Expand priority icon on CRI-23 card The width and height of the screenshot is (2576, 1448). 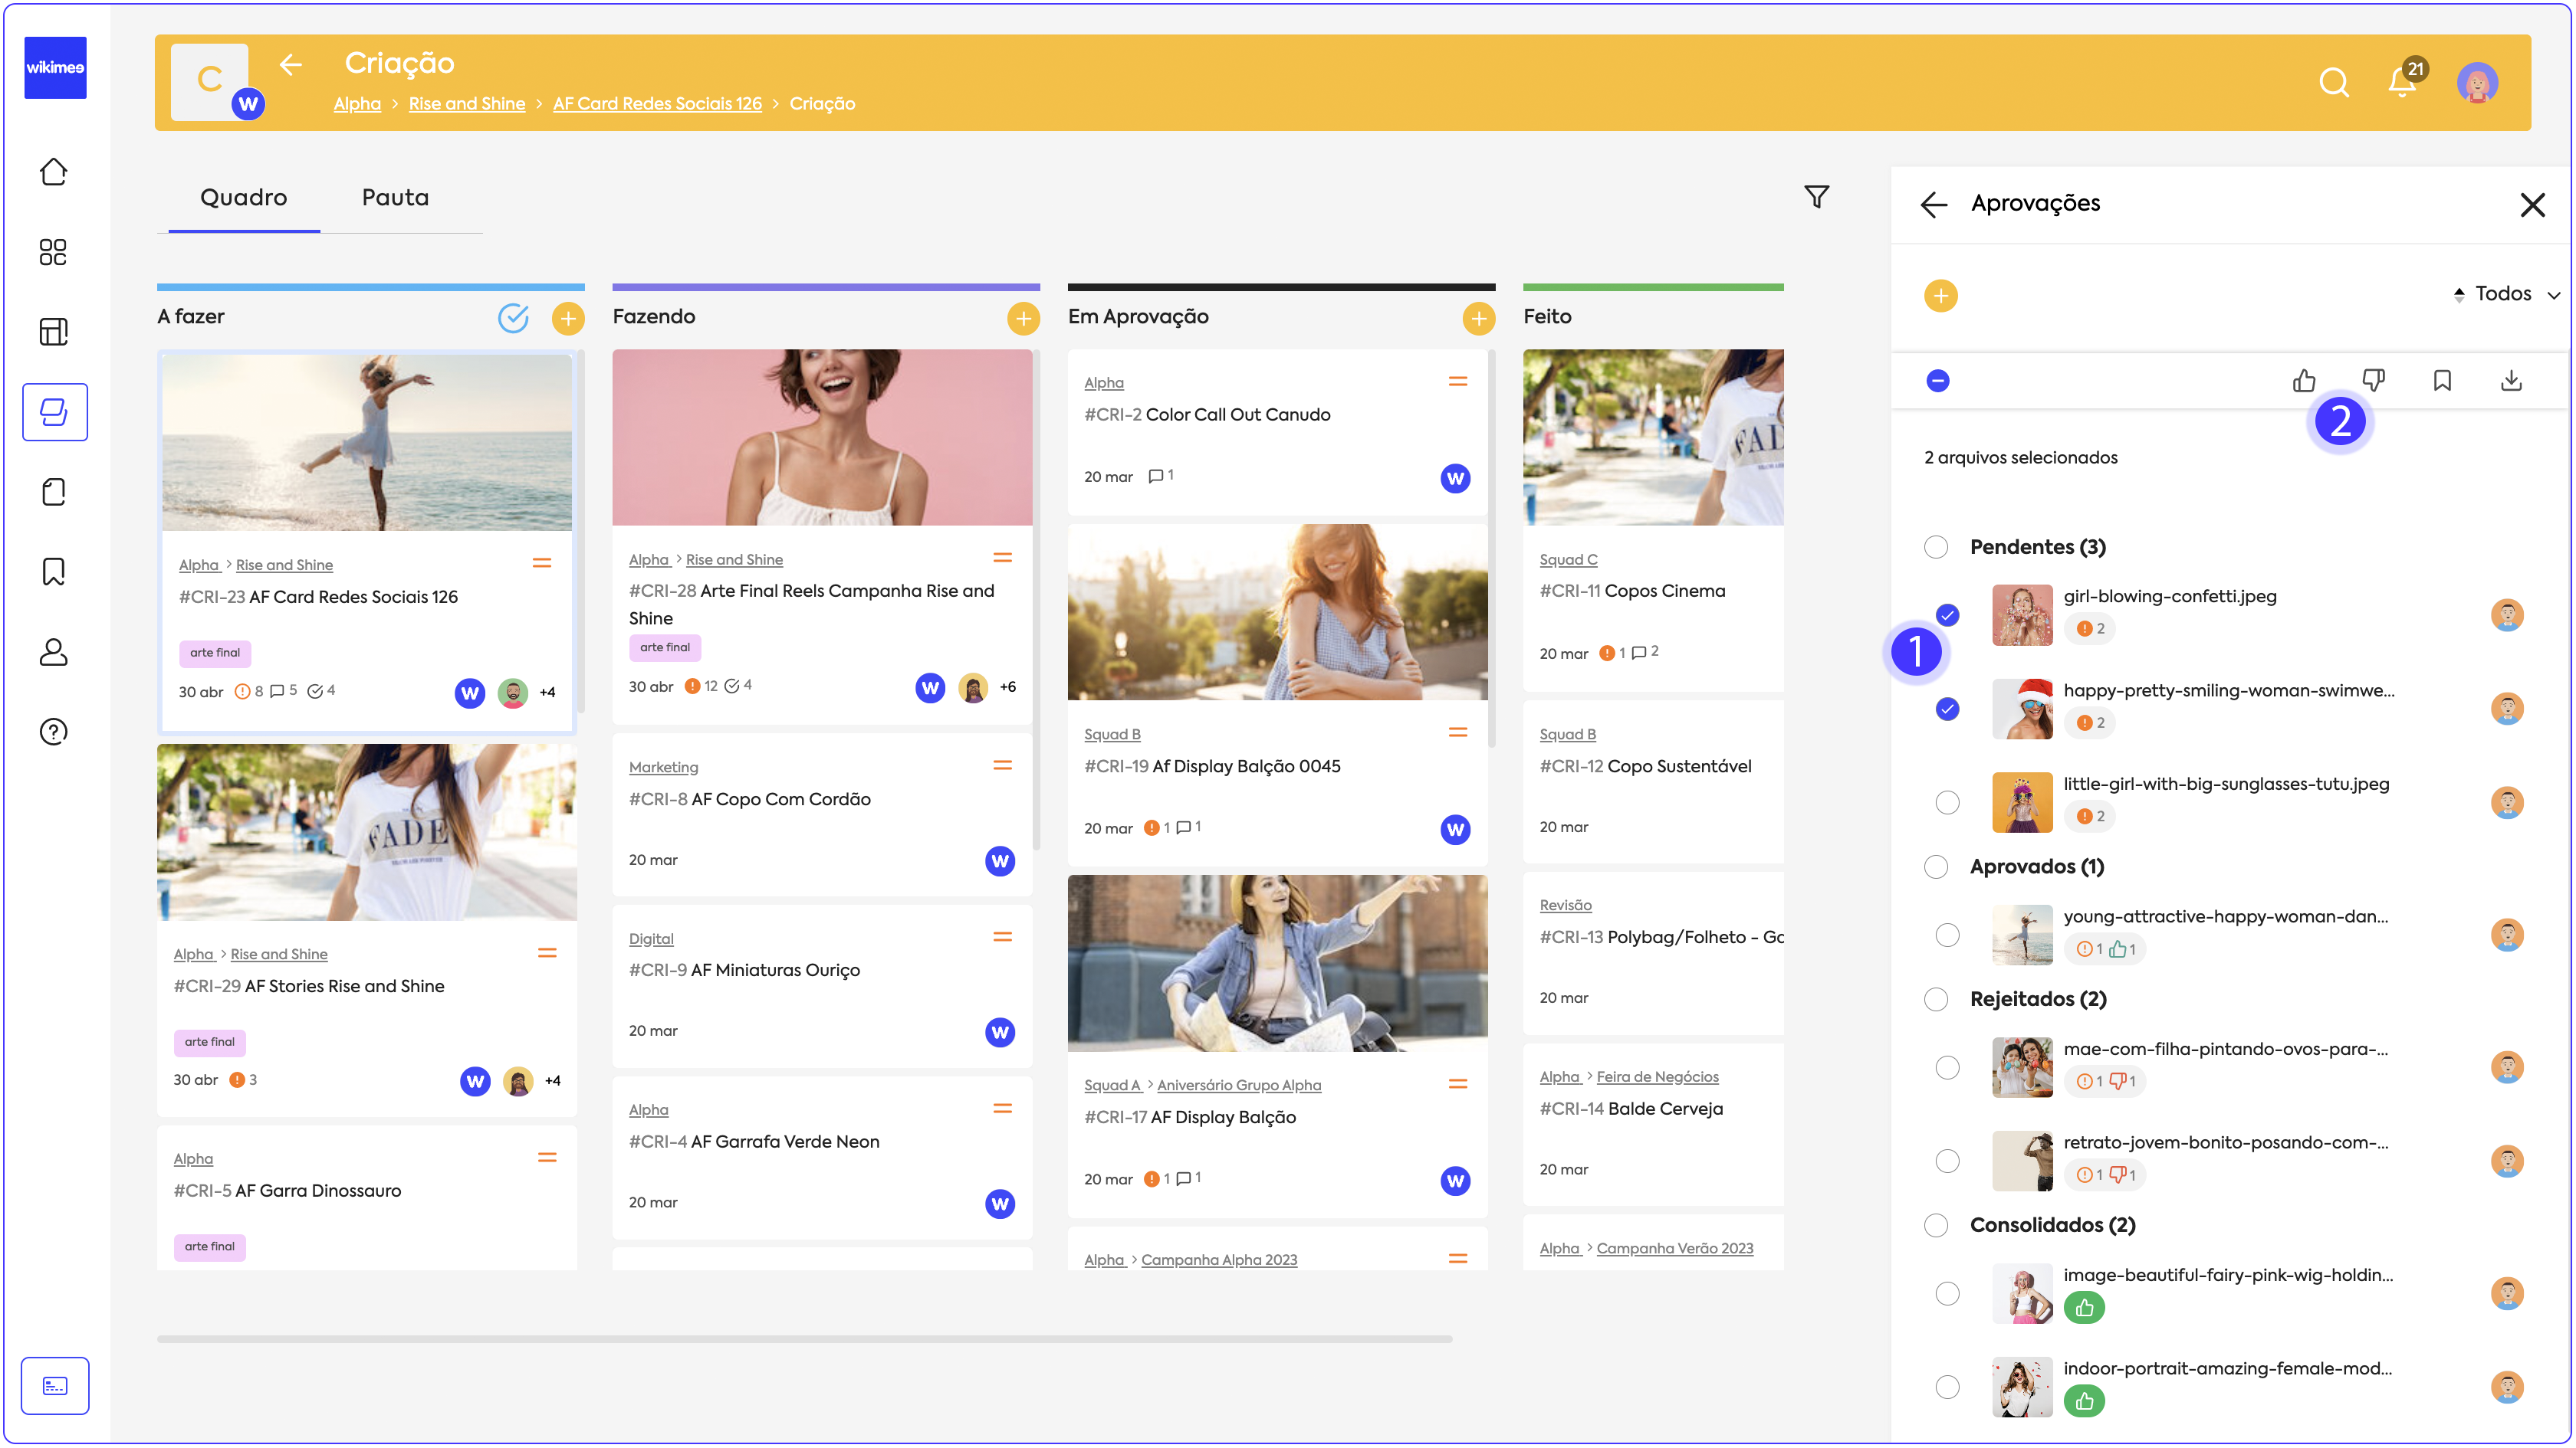pyautogui.click(x=542, y=564)
